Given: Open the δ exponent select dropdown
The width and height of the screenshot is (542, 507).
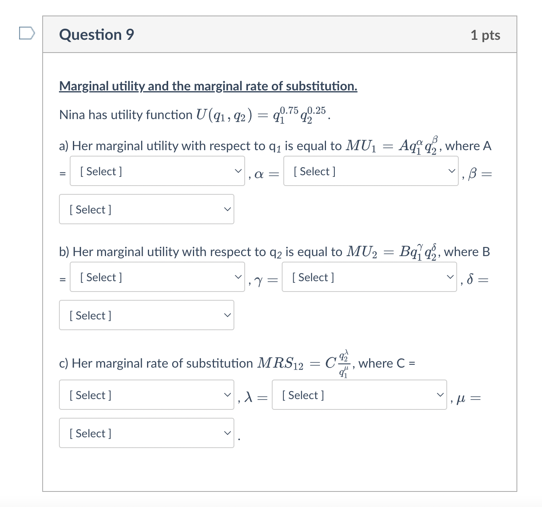Looking at the screenshot, I should click(146, 315).
